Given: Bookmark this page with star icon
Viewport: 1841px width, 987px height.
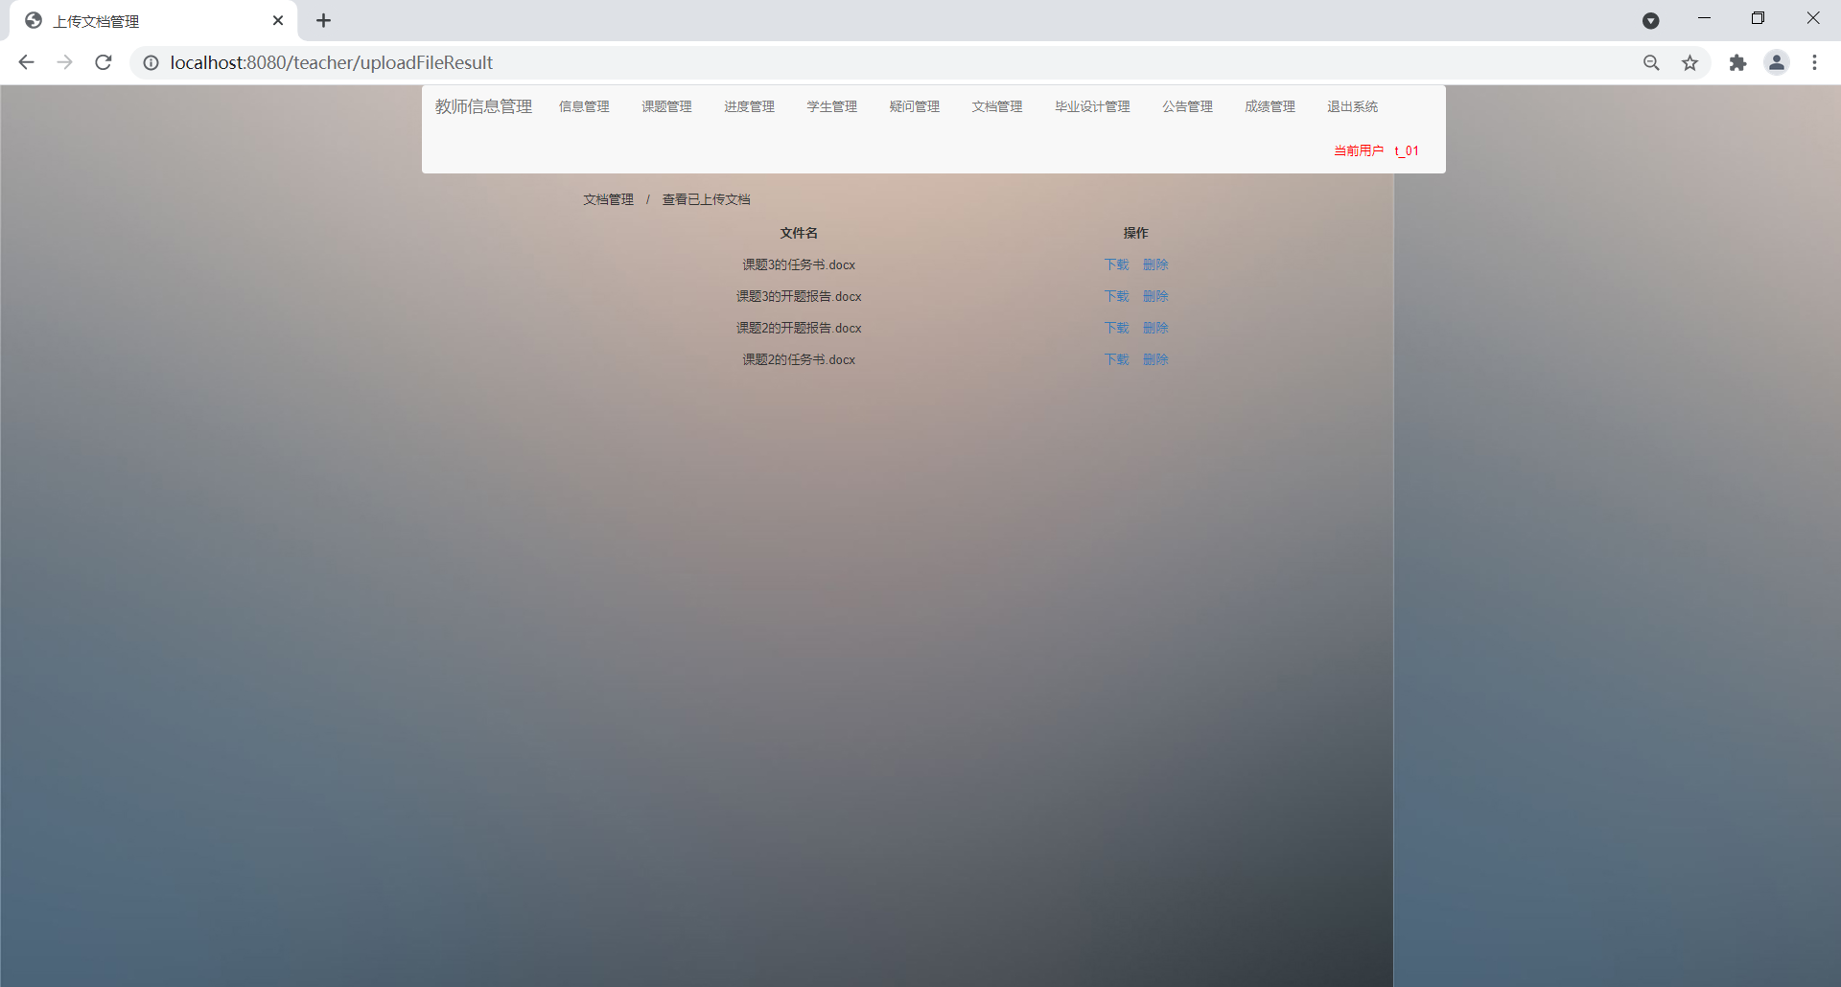Looking at the screenshot, I should click(x=1690, y=62).
